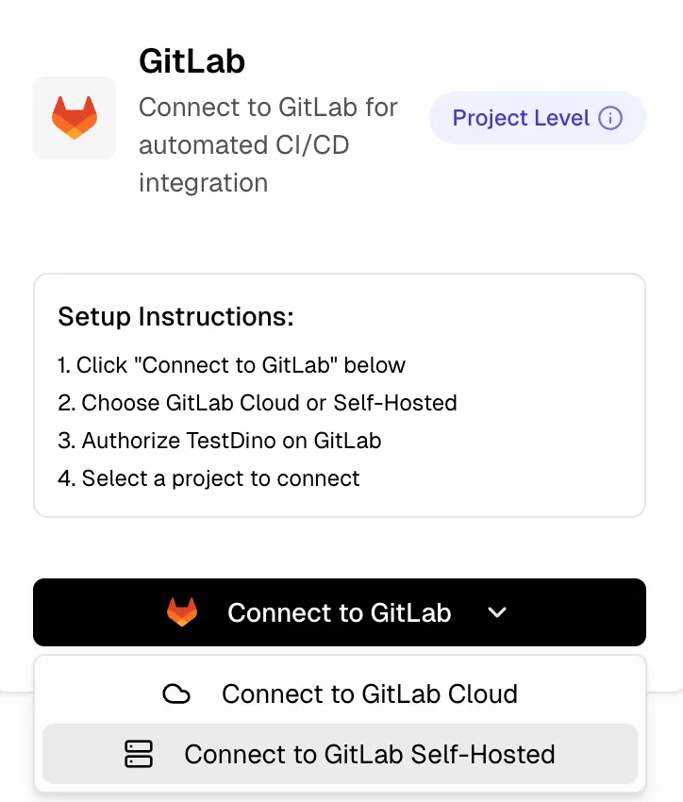This screenshot has height=802, width=683.
Task: Click the CI/CD integration description text
Action: [x=268, y=144]
